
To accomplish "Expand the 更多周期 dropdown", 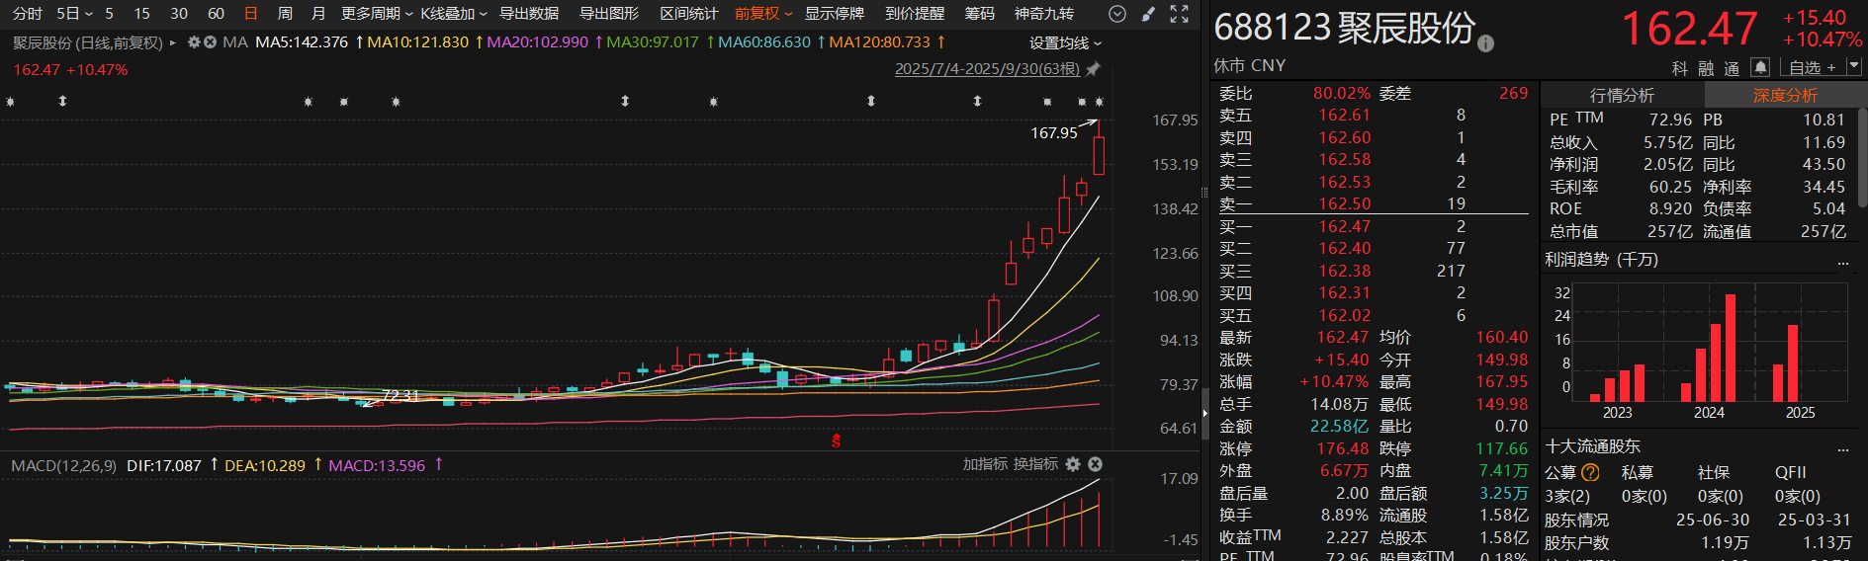I will point(376,14).
